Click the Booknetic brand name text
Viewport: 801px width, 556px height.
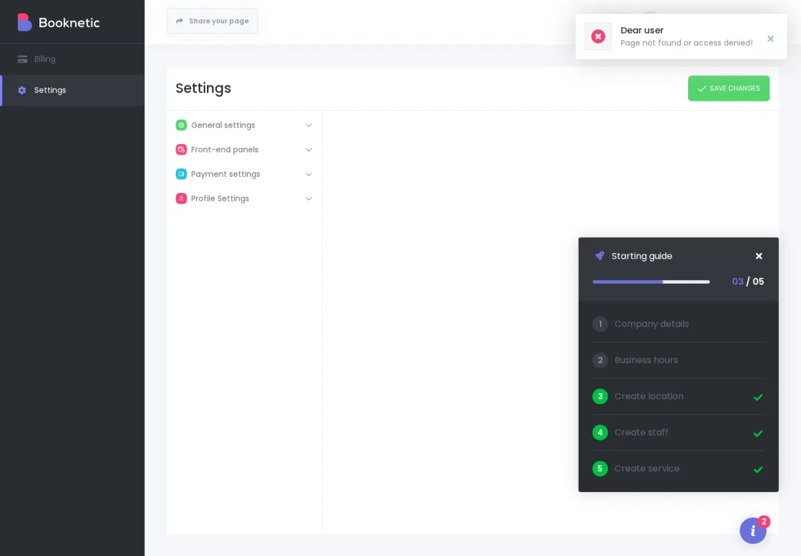tap(69, 23)
